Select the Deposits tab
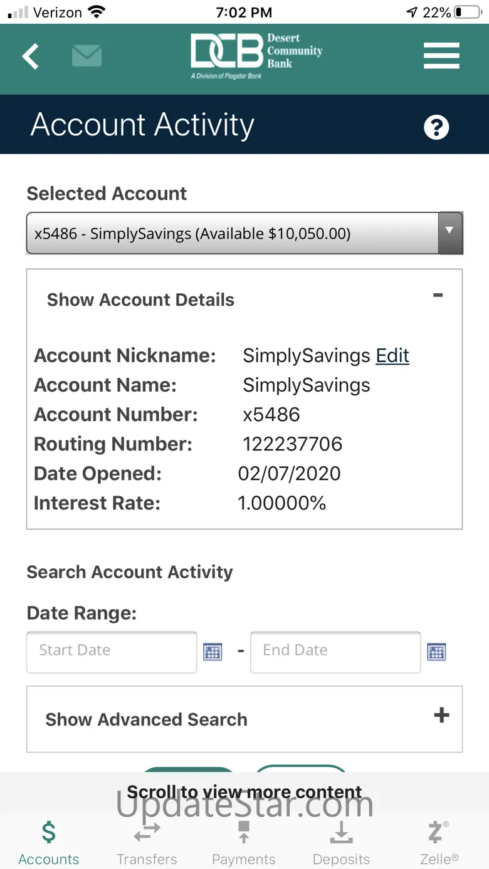The width and height of the screenshot is (489, 869). pyautogui.click(x=341, y=843)
